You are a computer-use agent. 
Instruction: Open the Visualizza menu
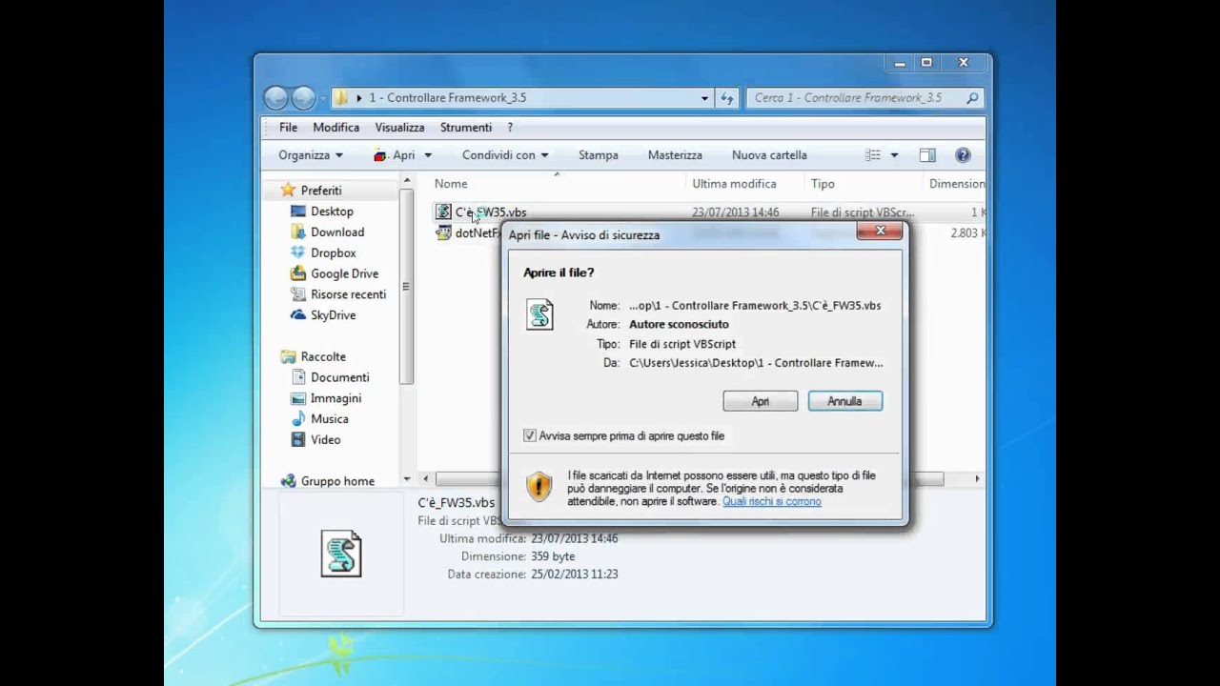pyautogui.click(x=399, y=127)
